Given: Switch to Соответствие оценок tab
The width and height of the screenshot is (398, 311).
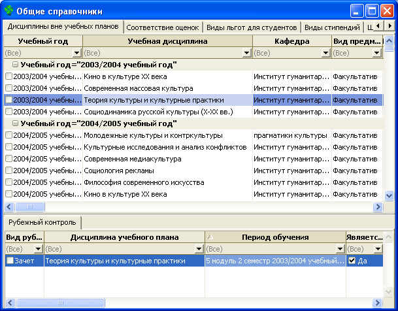Looking at the screenshot, I should [163, 27].
